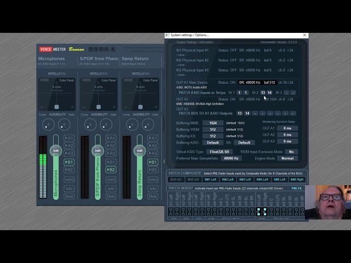Viewport: 351px width, 263px height.
Task: Mute the Microphones strip
Action: 69,196
